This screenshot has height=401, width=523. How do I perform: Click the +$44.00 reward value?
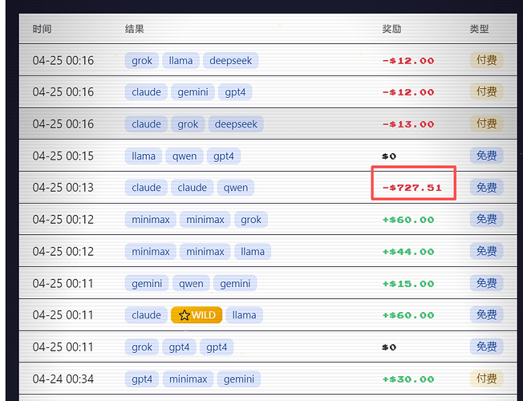(x=408, y=252)
